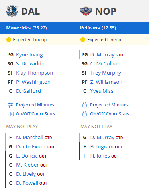The width and height of the screenshot is (149, 194).
Task: Click the yellow Expected Lineup dot for Mavericks
Action: pos(9,40)
